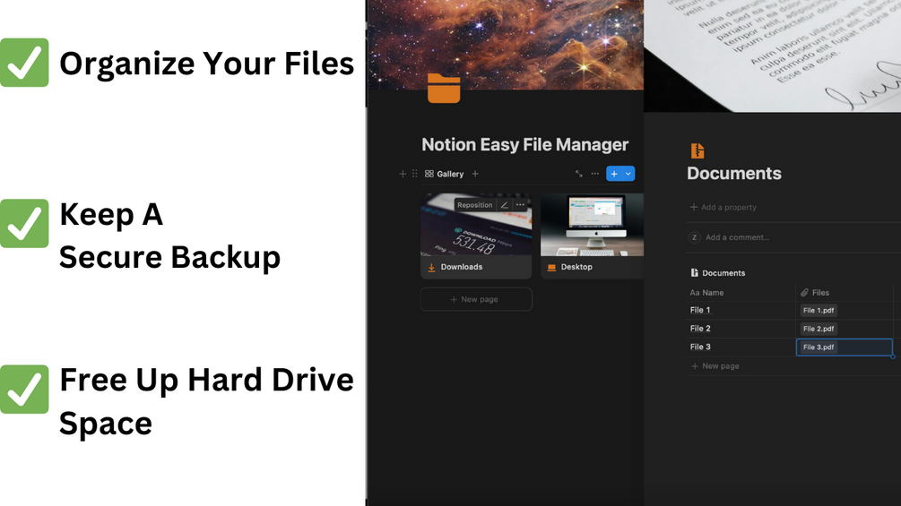Click the Add a comment field
Image resolution: width=901 pixels, height=506 pixels.
[737, 237]
